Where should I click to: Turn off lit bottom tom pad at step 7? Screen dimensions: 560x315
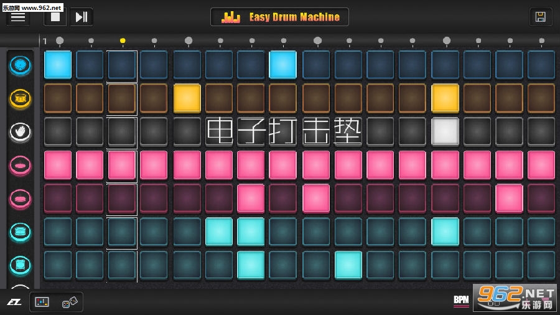(251, 265)
